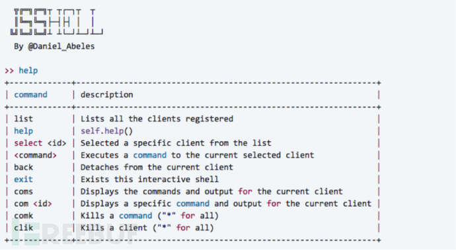
Task: Click the exit command entry
Action: point(23,179)
